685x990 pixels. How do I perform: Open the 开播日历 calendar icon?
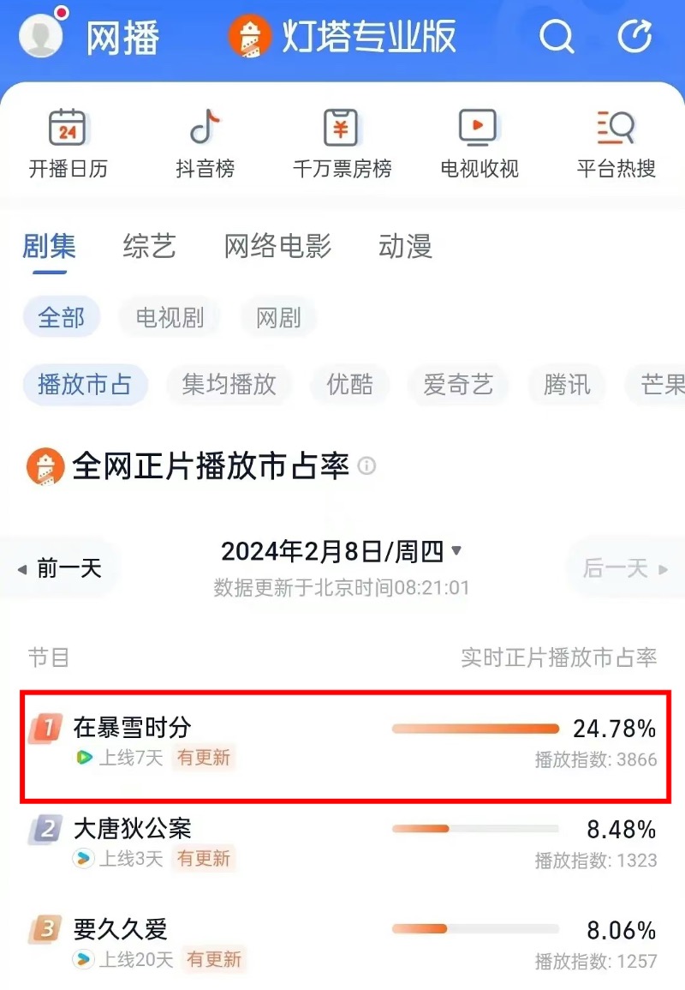[68, 129]
